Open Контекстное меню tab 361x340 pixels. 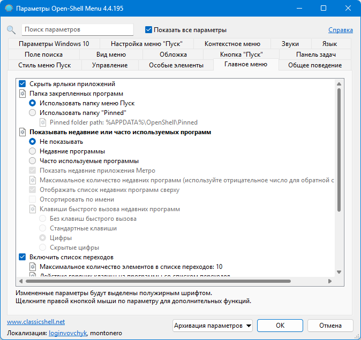click(232, 44)
